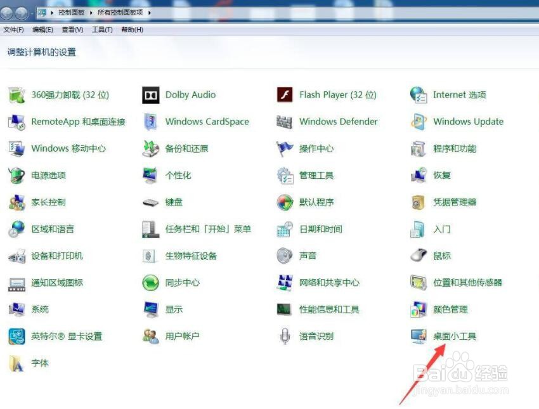Open the 声音 speaker icon
Image resolution: width=539 pixels, height=409 pixels.
285,256
